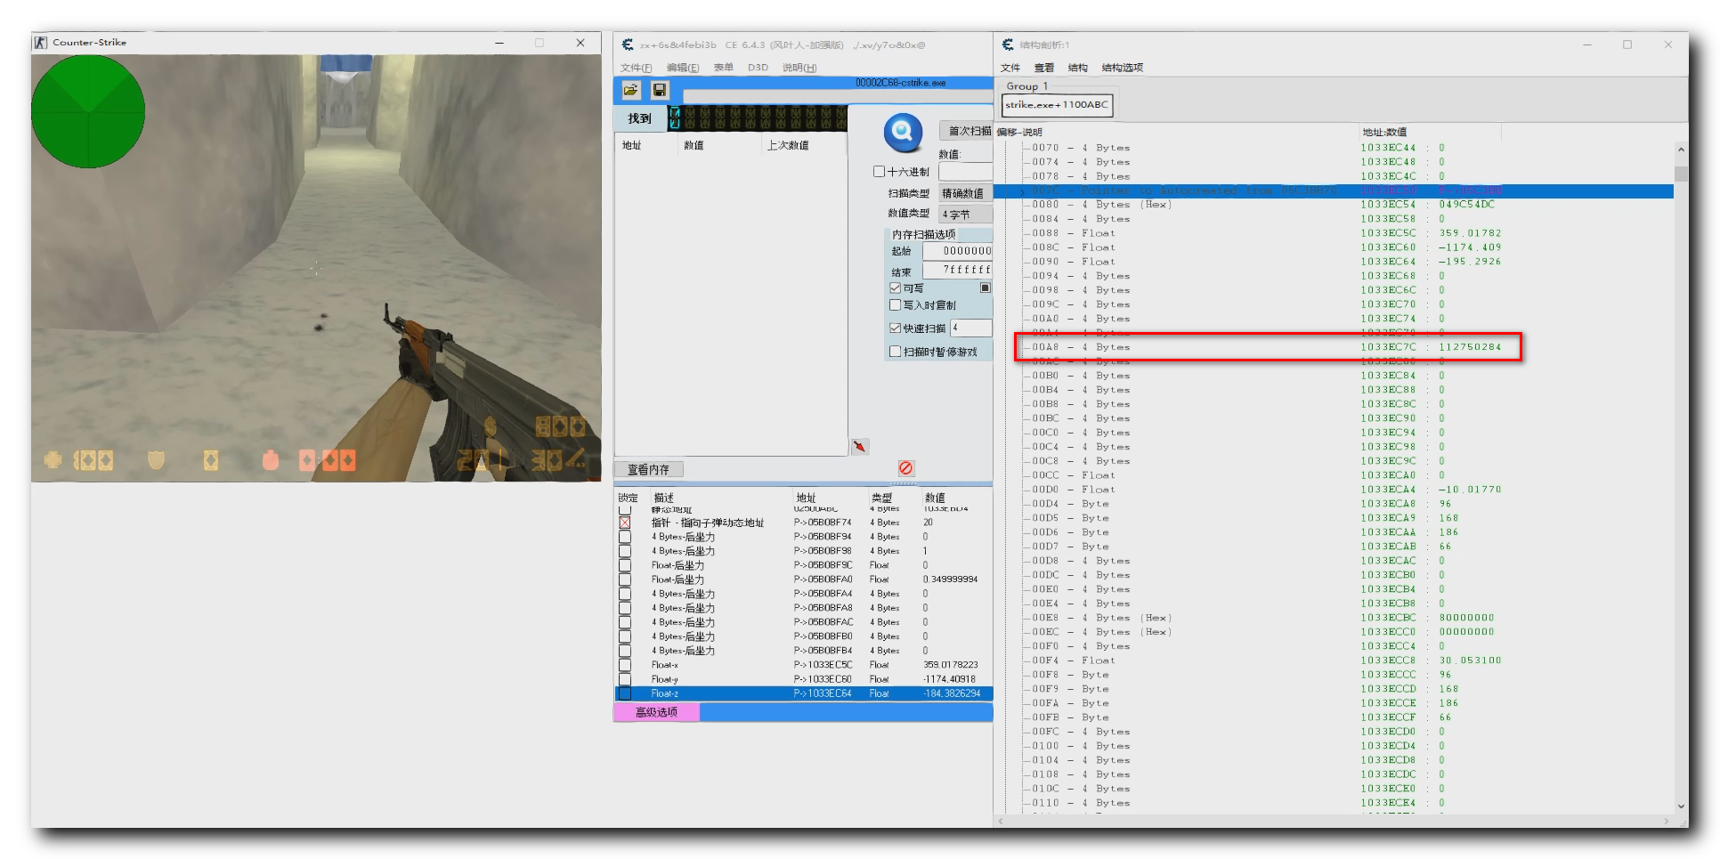The image size is (1720, 859).
Task: Open the value type (数值类型) dropdown
Action: [x=966, y=214]
